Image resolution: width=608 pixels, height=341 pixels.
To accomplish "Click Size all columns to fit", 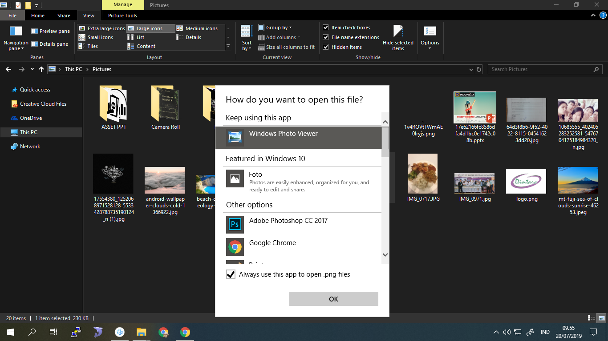I will click(286, 47).
